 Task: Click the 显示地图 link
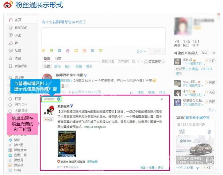coord(92,162)
